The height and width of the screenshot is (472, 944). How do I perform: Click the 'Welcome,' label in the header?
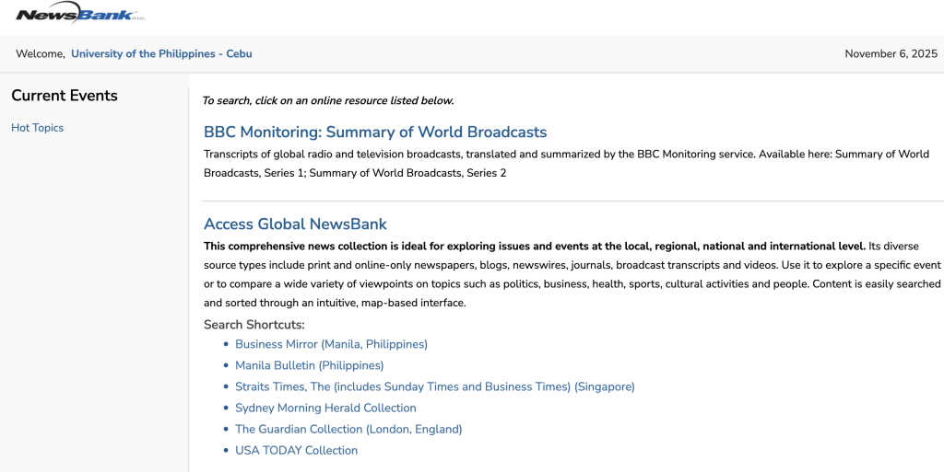pyautogui.click(x=41, y=54)
